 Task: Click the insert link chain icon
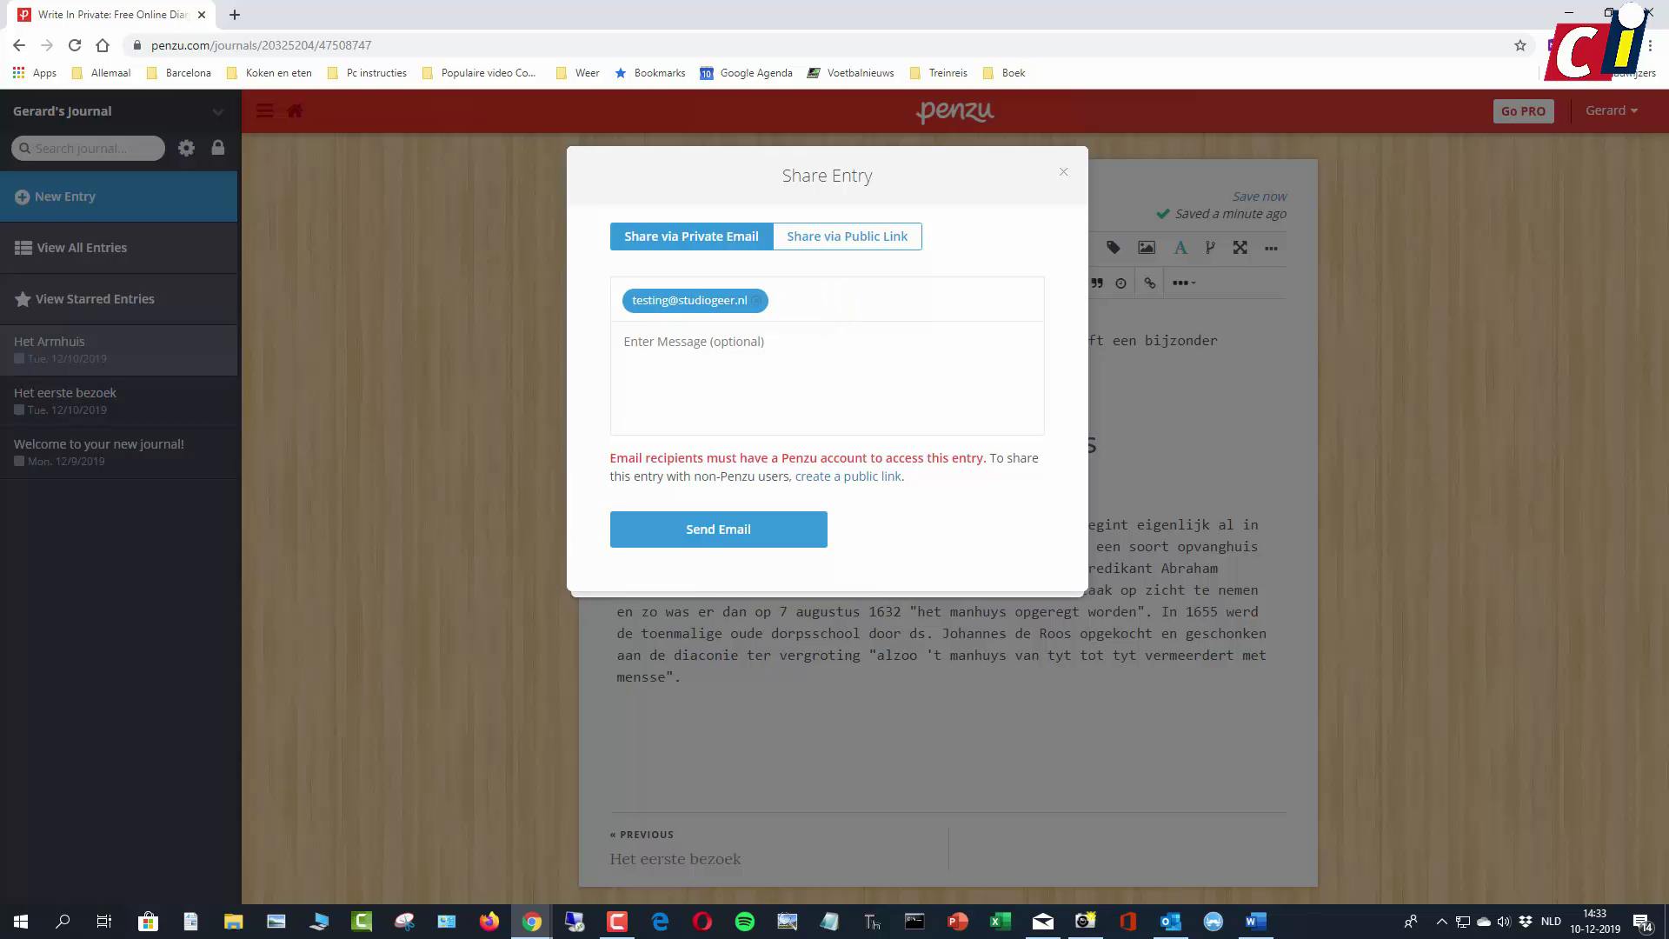pyautogui.click(x=1150, y=283)
